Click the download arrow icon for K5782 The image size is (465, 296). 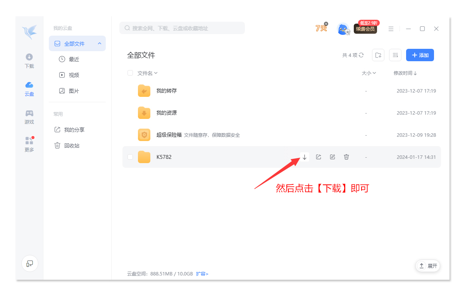click(305, 157)
